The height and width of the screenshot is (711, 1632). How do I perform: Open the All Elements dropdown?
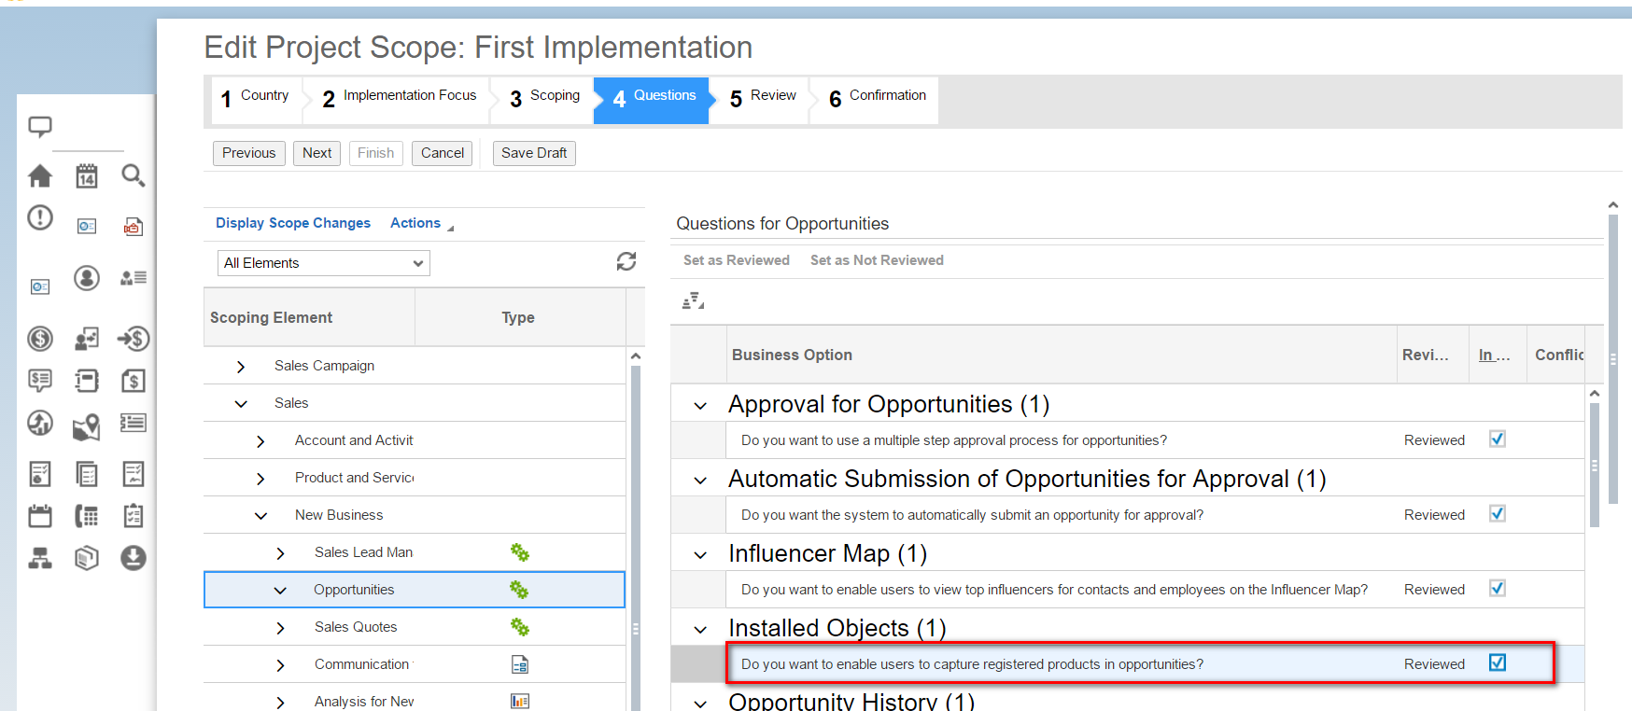pos(324,263)
